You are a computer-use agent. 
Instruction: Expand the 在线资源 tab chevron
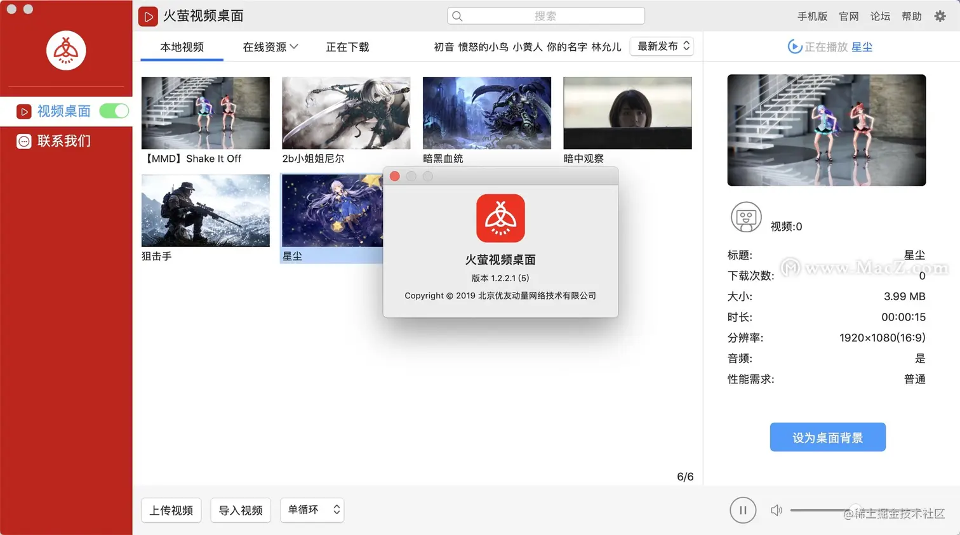point(294,47)
